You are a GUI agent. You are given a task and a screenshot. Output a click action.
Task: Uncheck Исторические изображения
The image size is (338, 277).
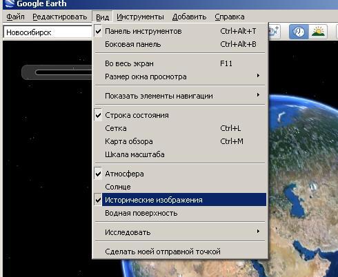pos(180,200)
